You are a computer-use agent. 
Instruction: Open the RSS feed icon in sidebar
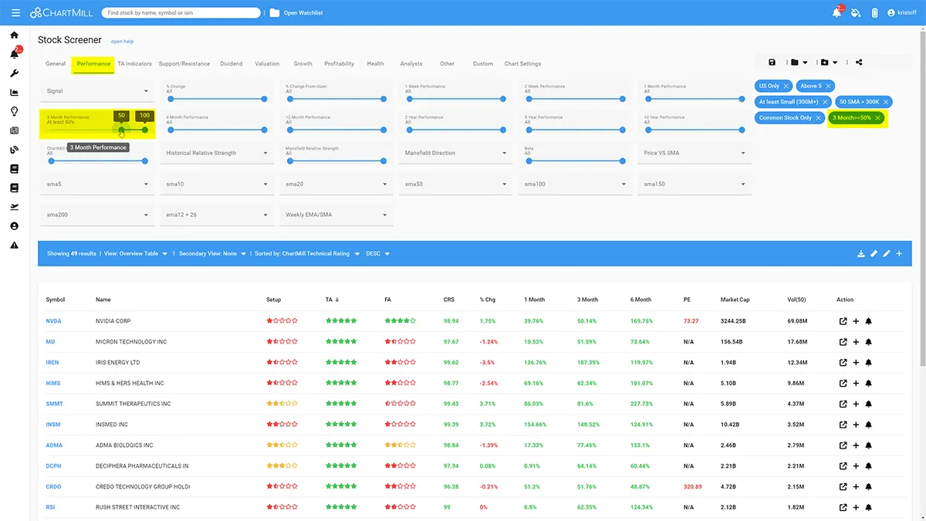(14, 150)
